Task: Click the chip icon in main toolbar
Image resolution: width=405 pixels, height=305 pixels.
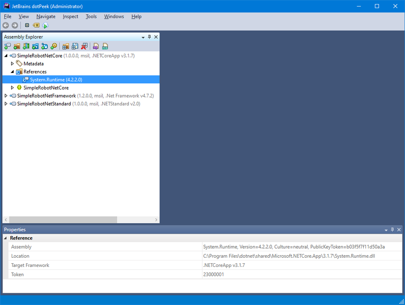Action: coord(27,25)
